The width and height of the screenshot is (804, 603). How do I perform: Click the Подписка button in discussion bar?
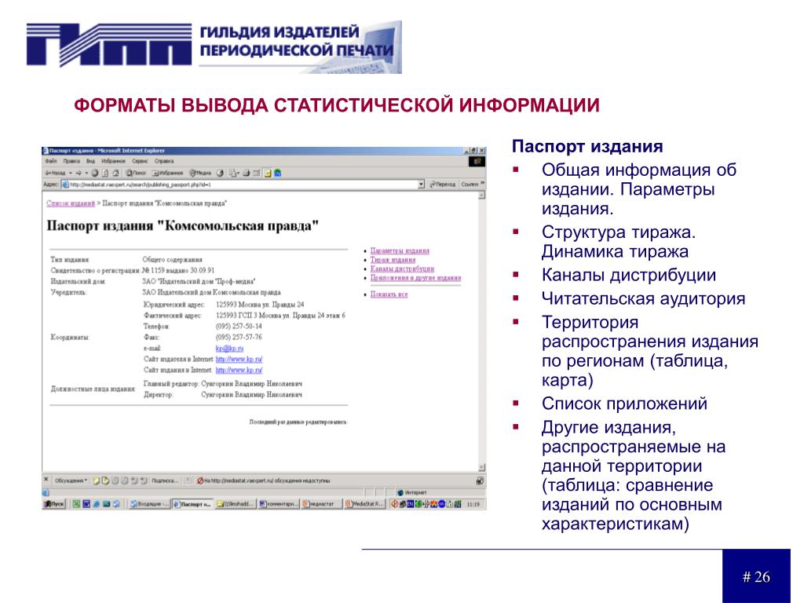(x=165, y=481)
